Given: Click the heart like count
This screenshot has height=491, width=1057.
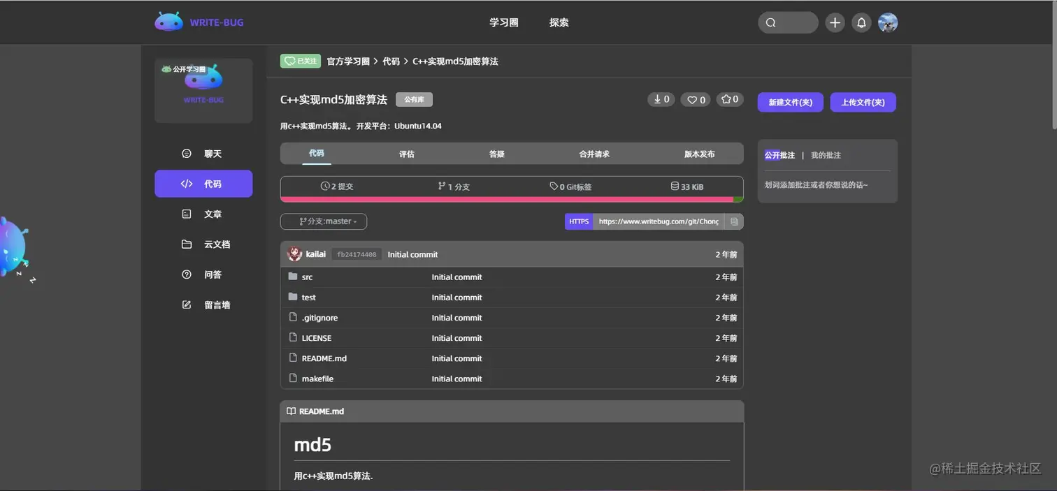Looking at the screenshot, I should (696, 99).
